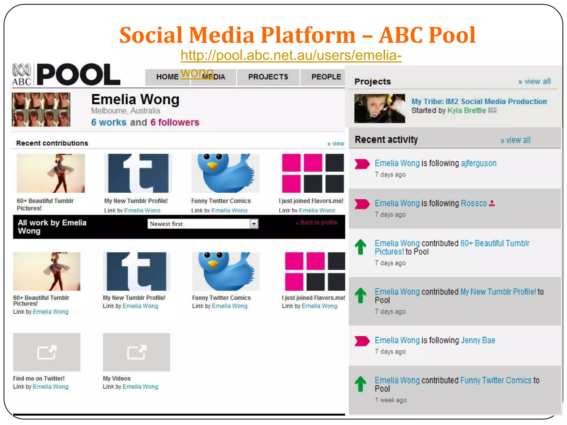Click Tumblr t logo thumbnail in Recent contributions

coord(138,173)
